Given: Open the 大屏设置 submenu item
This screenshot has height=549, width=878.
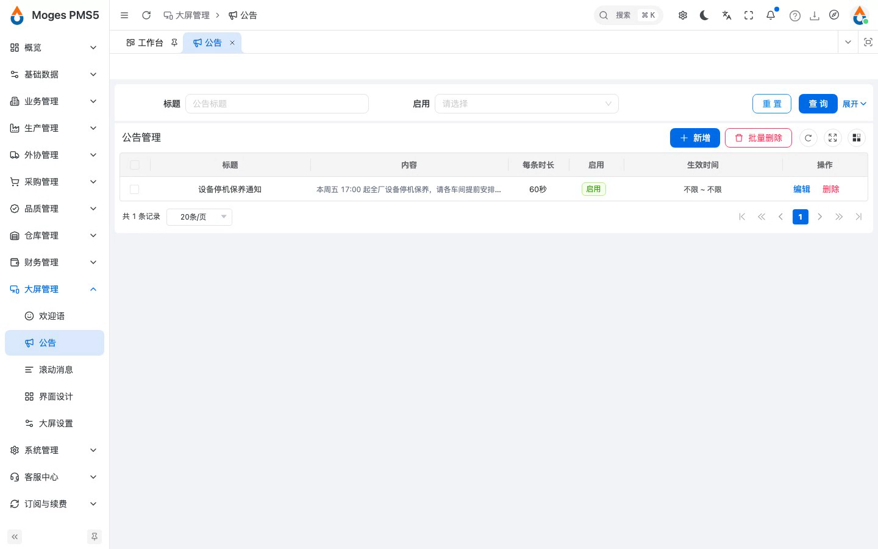Looking at the screenshot, I should coord(54,423).
